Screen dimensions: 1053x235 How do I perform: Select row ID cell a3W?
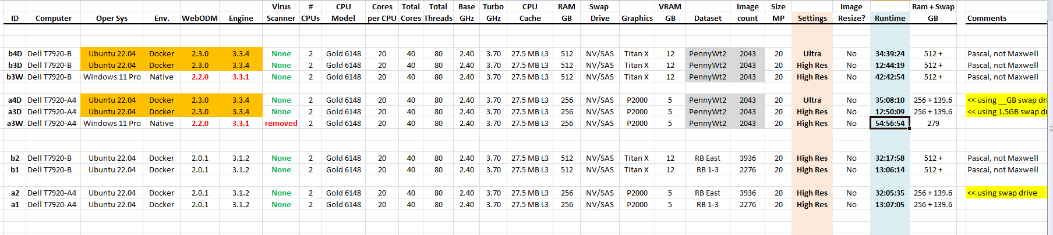click(15, 123)
